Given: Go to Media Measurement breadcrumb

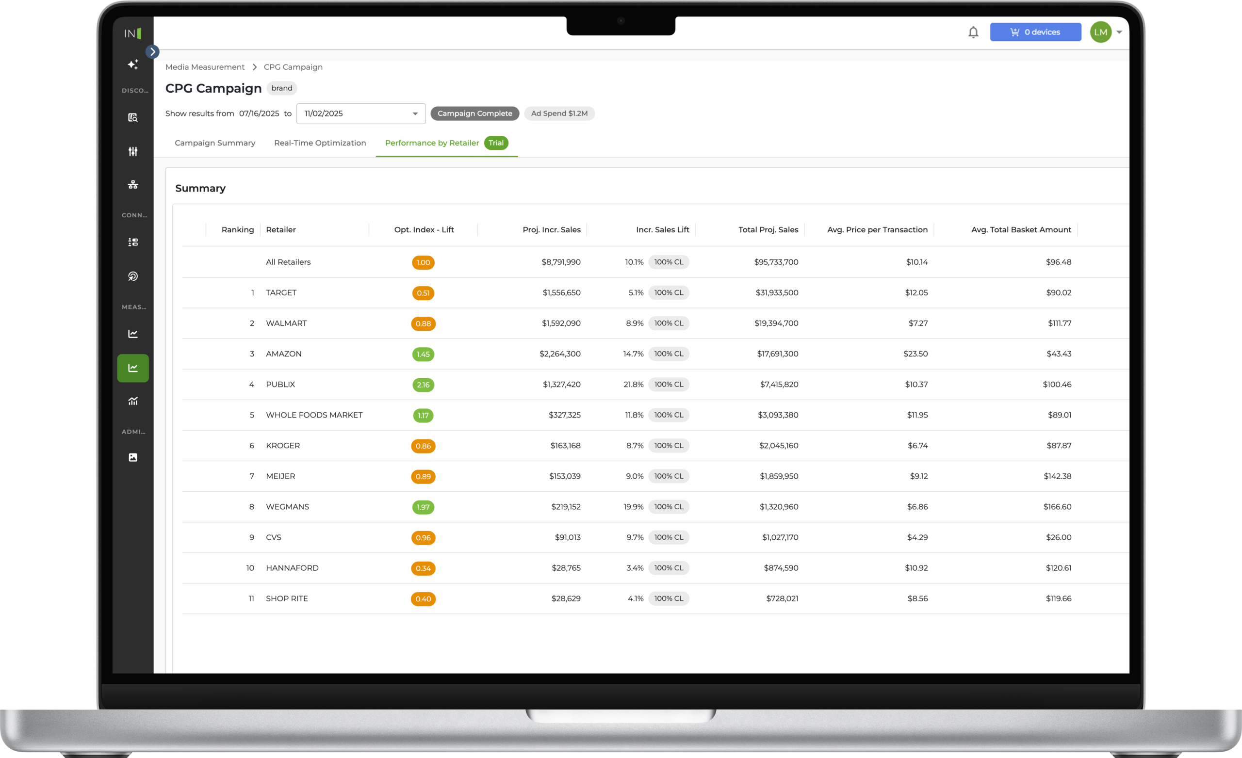Looking at the screenshot, I should pos(205,67).
